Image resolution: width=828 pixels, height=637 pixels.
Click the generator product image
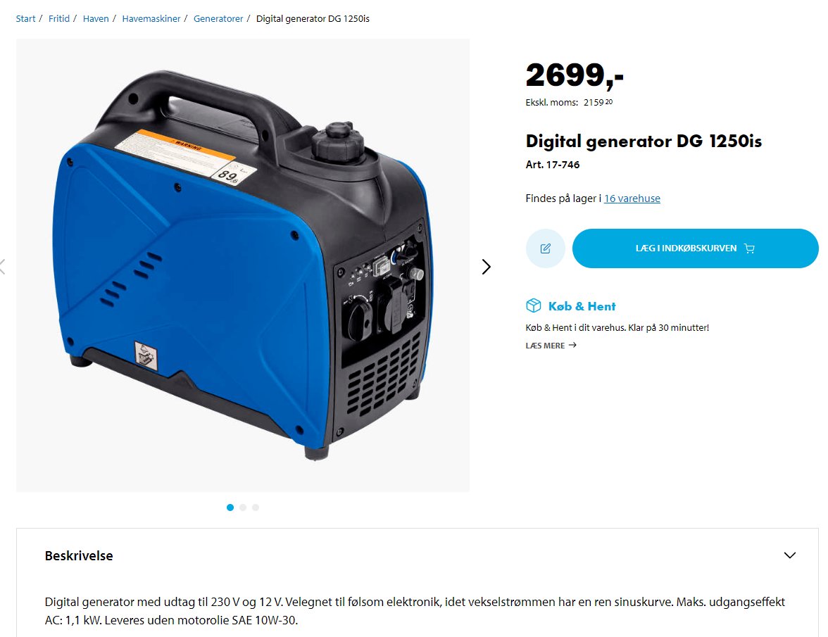click(243, 265)
